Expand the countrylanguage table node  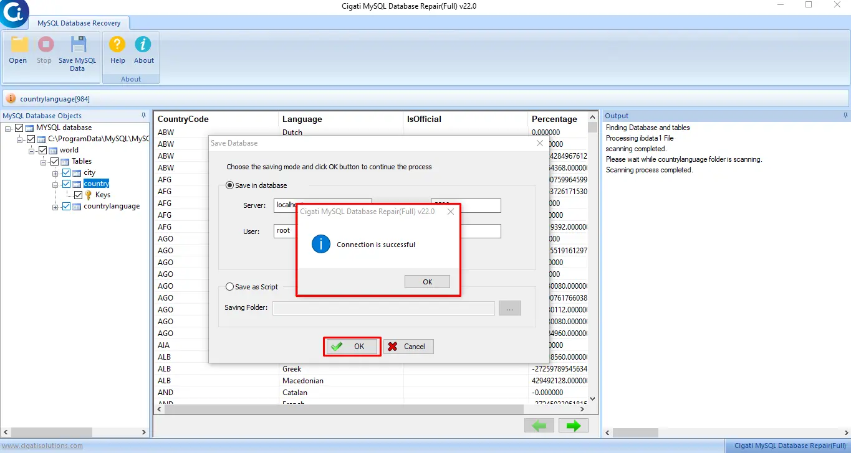coord(55,206)
